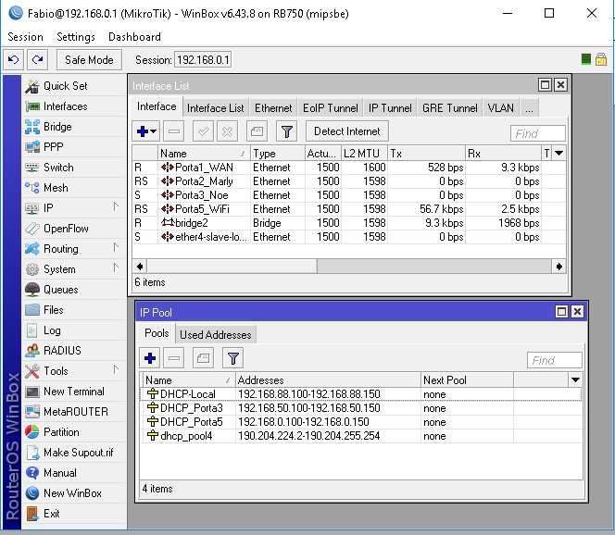Select the Porta1_WAN interface row

349,168
